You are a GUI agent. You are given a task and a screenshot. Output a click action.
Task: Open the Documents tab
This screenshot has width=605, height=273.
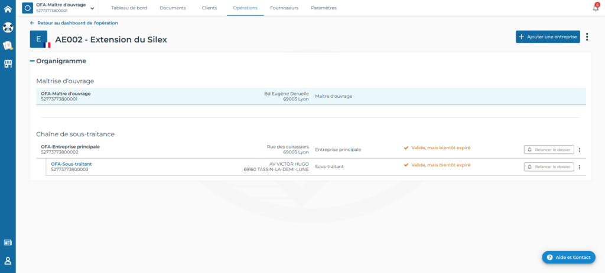tap(173, 8)
